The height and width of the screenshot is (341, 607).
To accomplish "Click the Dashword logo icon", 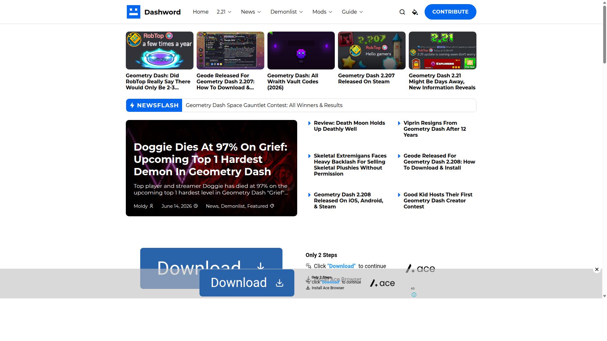I will click(133, 12).
